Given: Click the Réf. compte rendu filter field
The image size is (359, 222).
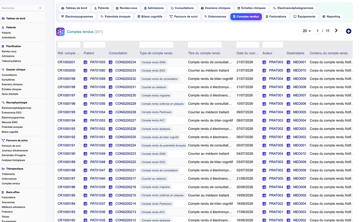Looking at the screenshot, I should pyautogui.click(x=69, y=45).
